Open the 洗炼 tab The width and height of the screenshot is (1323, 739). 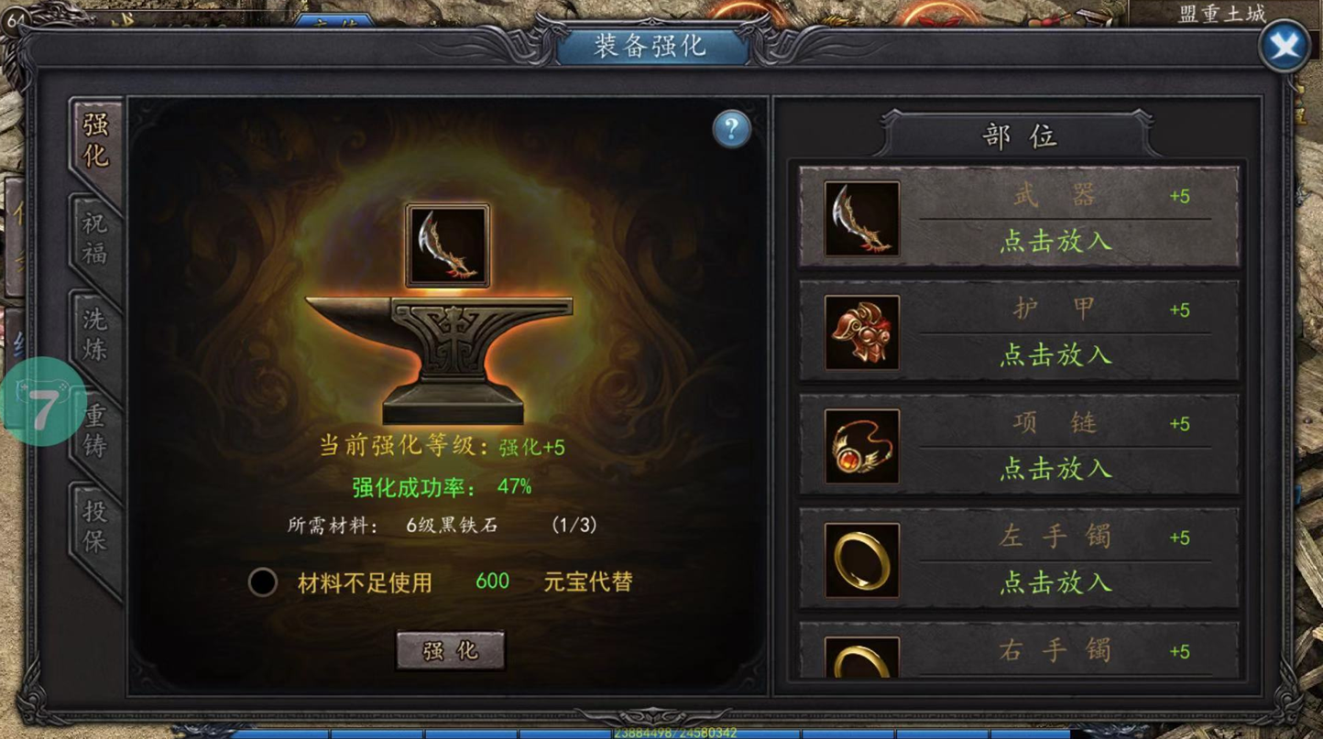click(x=95, y=334)
